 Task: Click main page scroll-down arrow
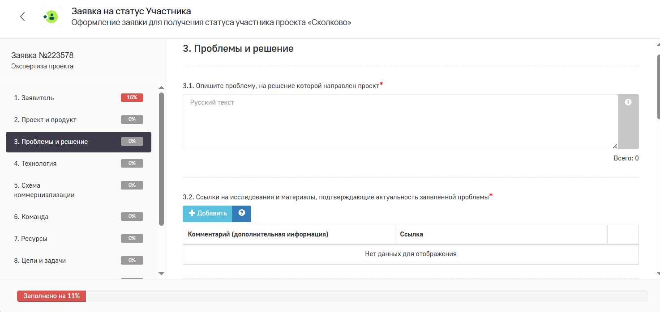(x=658, y=274)
